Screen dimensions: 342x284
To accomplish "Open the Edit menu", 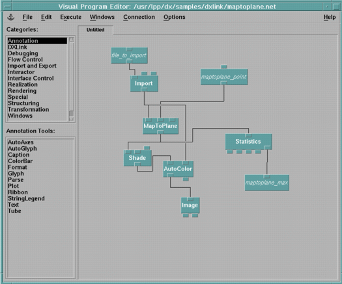I will click(x=46, y=17).
